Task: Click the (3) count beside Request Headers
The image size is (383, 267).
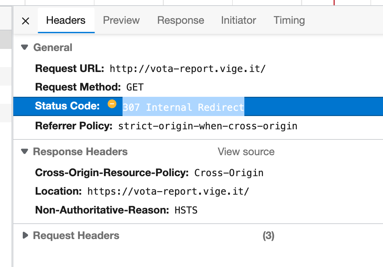Action: click(269, 235)
